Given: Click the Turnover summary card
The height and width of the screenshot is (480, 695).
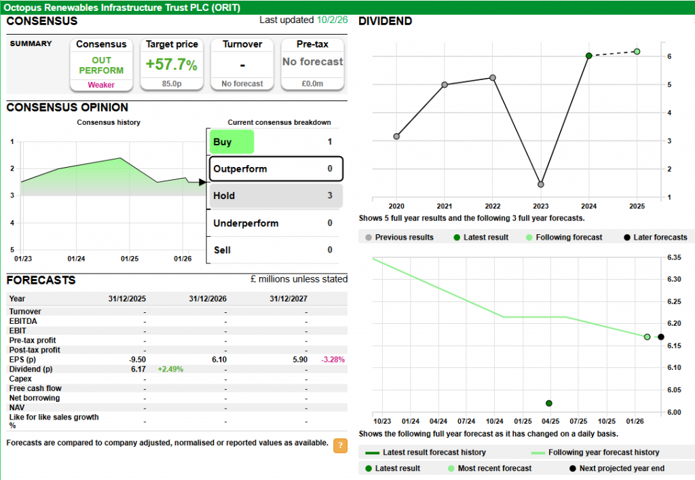Looking at the screenshot, I should [242, 64].
